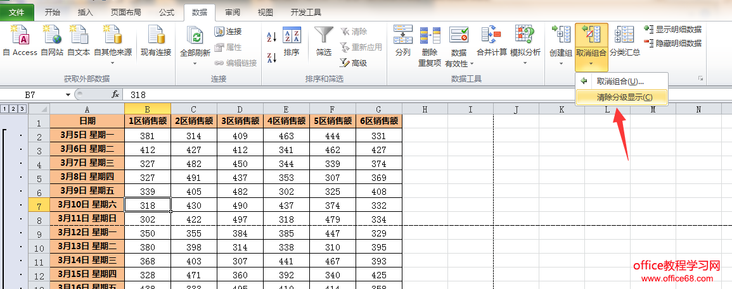Image resolution: width=732 pixels, height=289 pixels.
Task: Click the Name Box showing B7
Action: click(x=30, y=95)
